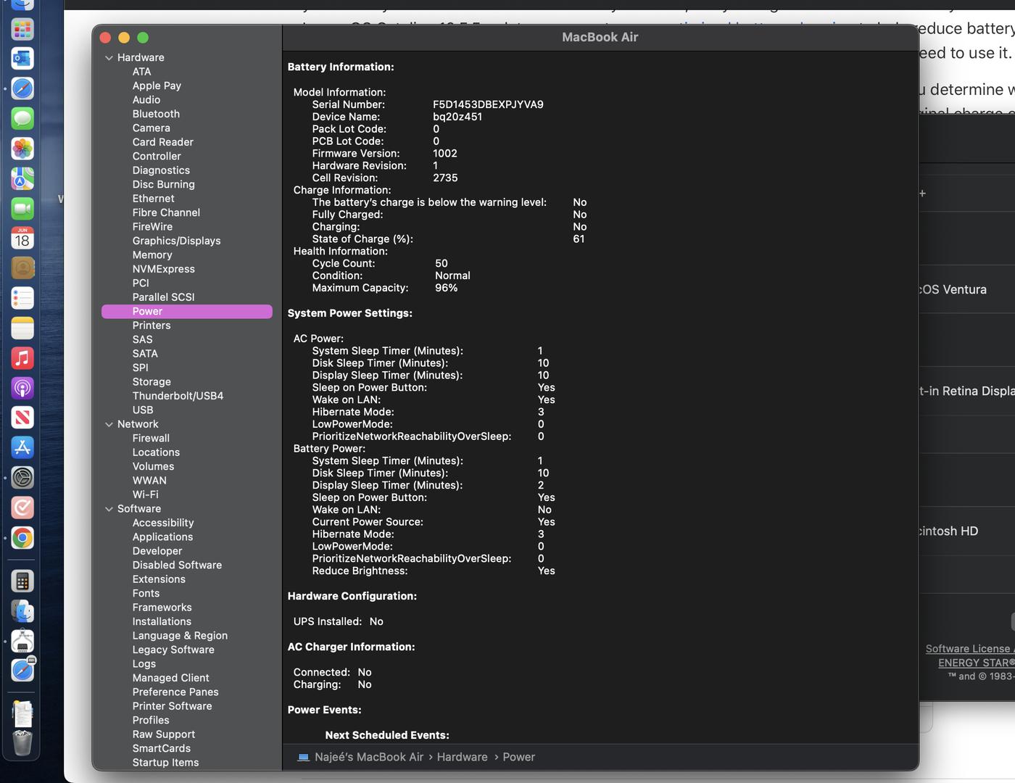The height and width of the screenshot is (783, 1015).
Task: Select Applications under Software
Action: point(162,537)
